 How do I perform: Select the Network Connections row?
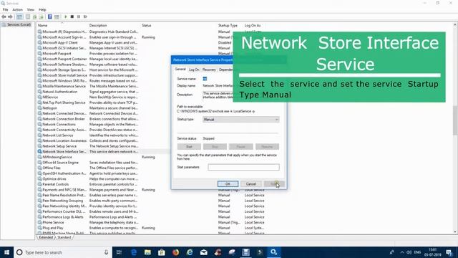coord(104,124)
